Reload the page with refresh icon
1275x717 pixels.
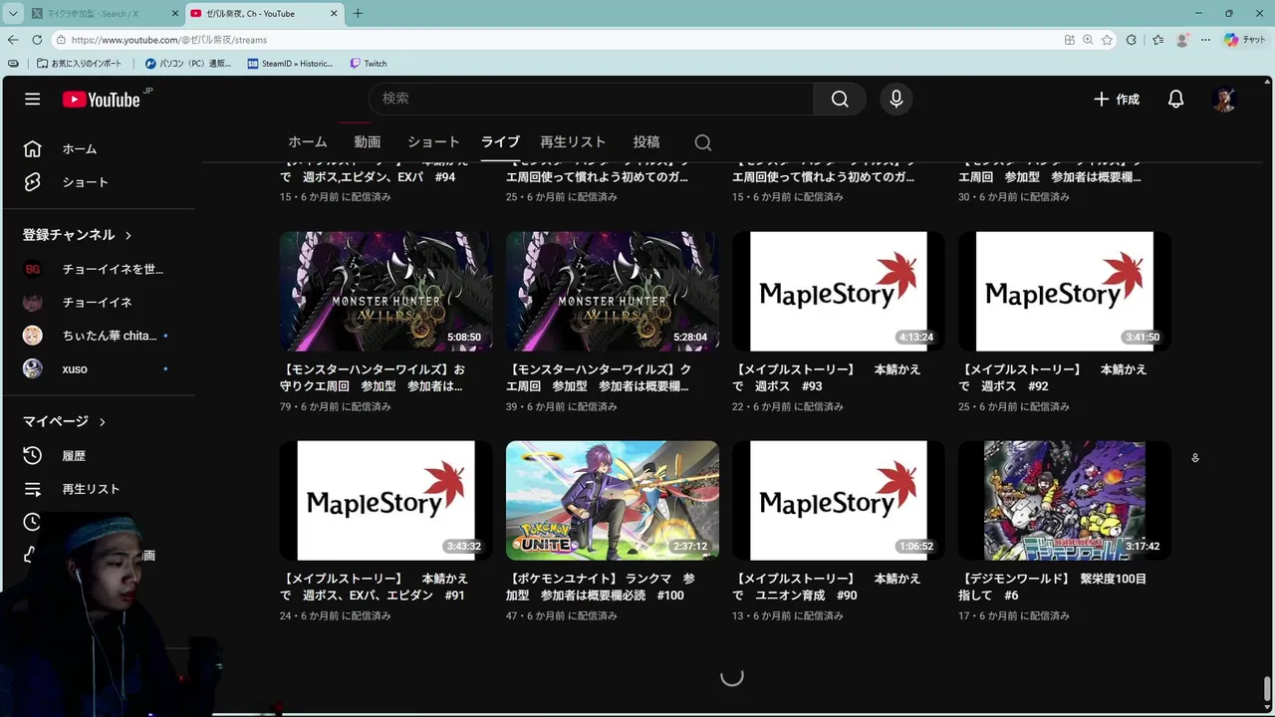[x=37, y=40]
